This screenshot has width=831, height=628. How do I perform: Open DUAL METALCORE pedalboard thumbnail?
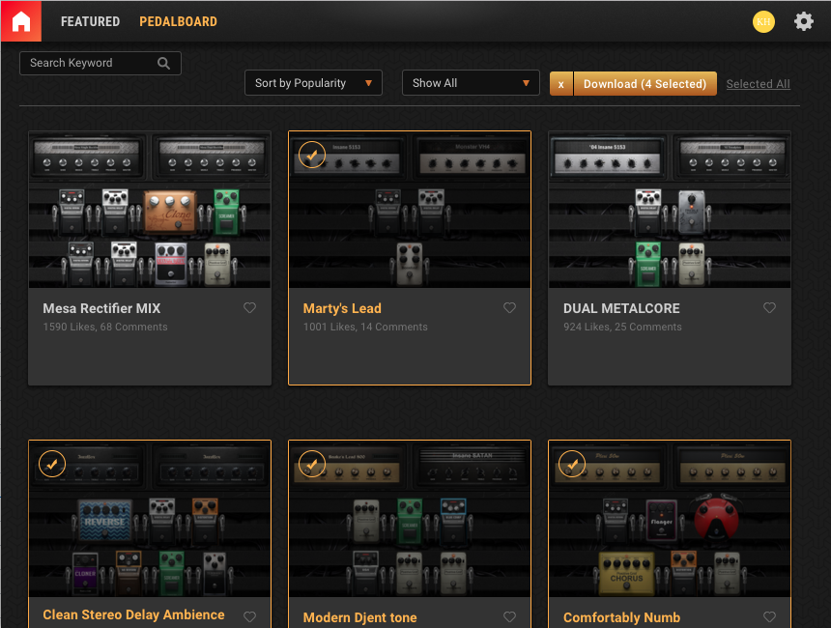(670, 210)
